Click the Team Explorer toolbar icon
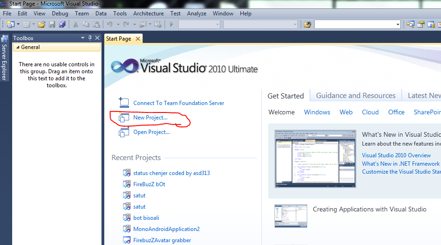The width and height of the screenshot is (441, 245). 431,24
